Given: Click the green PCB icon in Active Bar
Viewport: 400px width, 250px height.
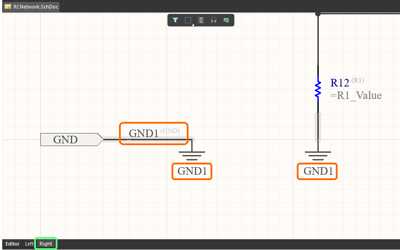Looking at the screenshot, I should tap(226, 20).
